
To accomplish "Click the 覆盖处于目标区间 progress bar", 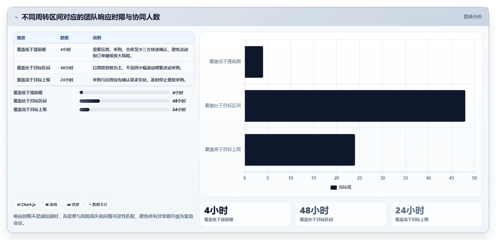I will (124, 101).
